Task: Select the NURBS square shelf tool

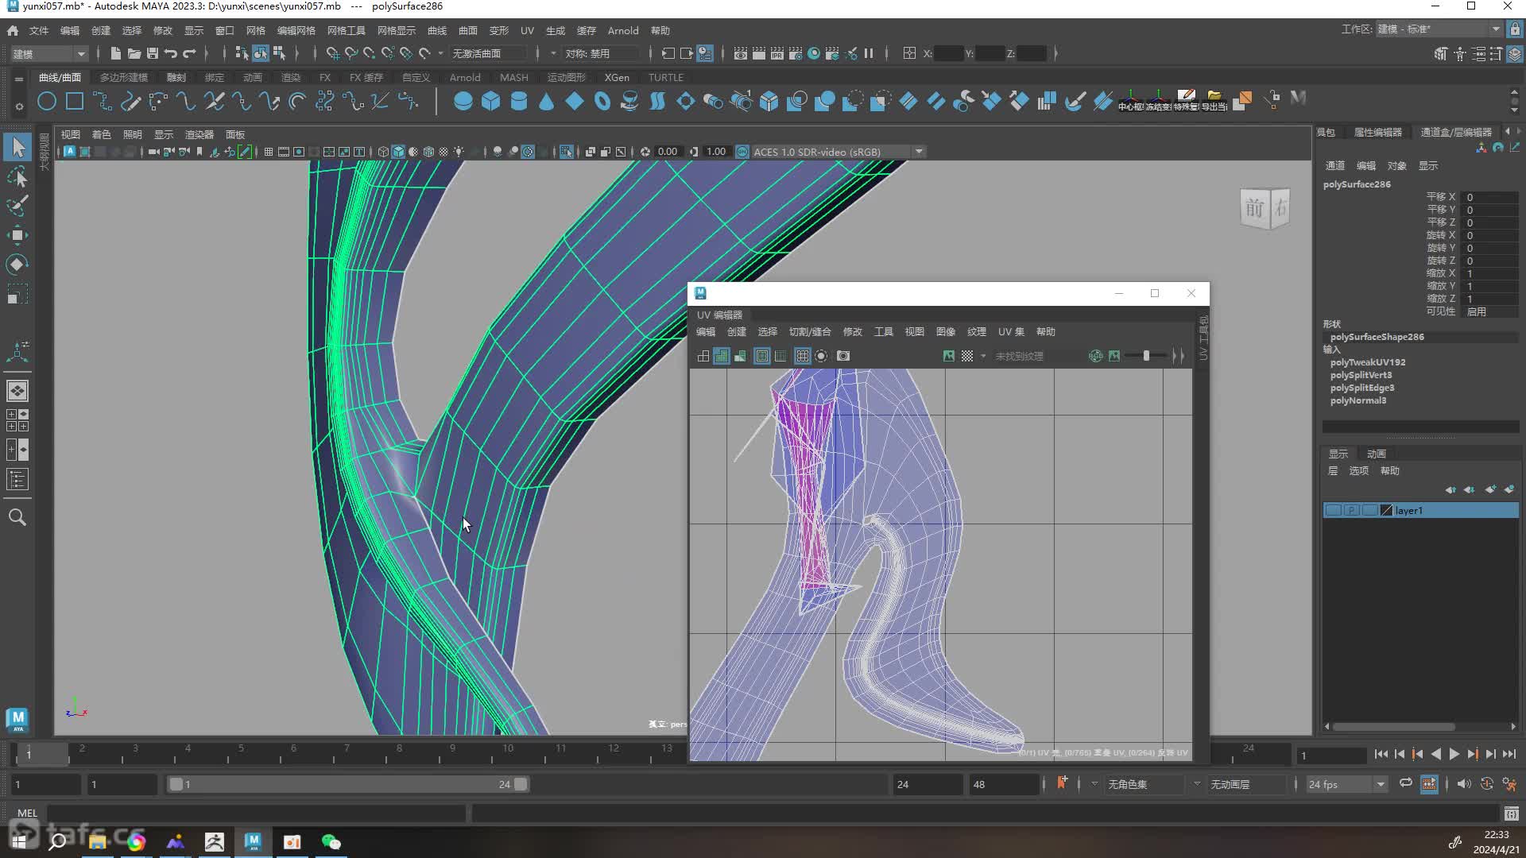Action: [75, 101]
